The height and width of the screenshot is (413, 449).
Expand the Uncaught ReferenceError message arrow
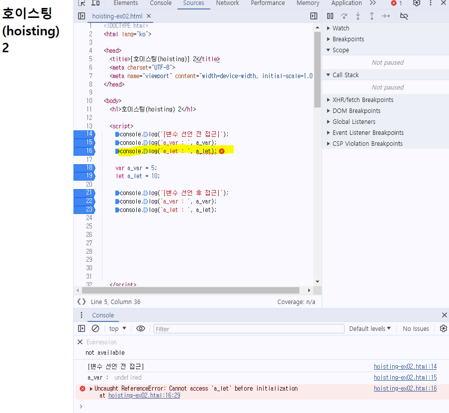pos(91,389)
